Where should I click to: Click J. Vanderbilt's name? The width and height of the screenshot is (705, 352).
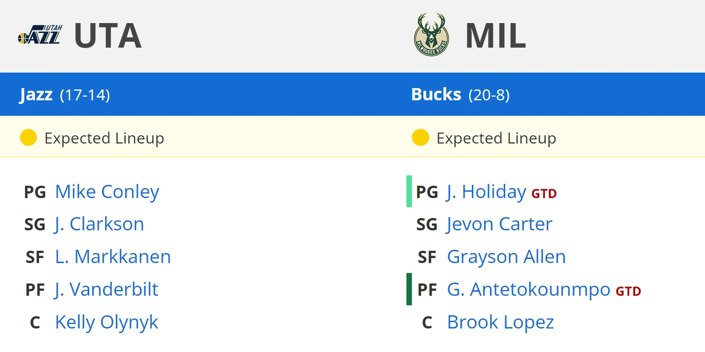tap(106, 289)
